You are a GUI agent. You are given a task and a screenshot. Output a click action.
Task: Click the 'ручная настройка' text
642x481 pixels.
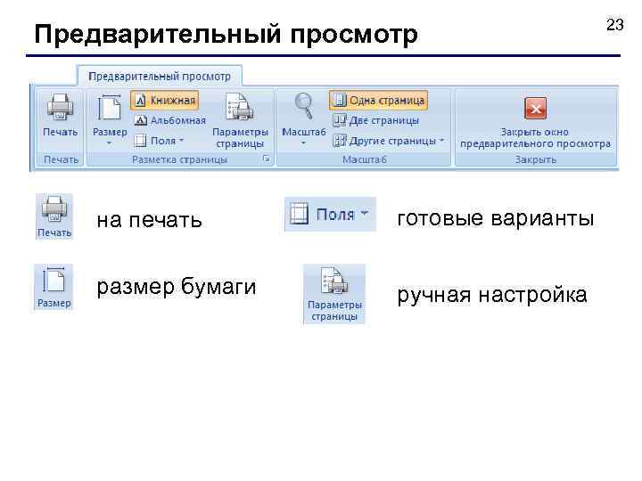[x=492, y=295]
